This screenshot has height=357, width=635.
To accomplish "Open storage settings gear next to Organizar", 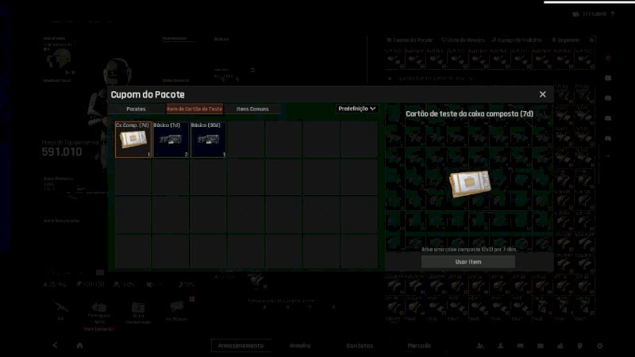I will 591,40.
